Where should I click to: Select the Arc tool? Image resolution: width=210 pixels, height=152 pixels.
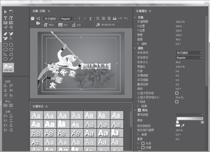(11, 54)
